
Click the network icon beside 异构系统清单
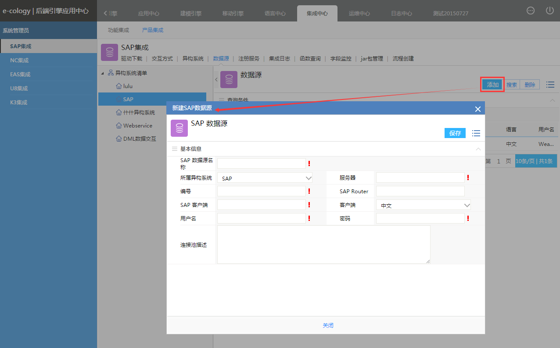pos(111,73)
